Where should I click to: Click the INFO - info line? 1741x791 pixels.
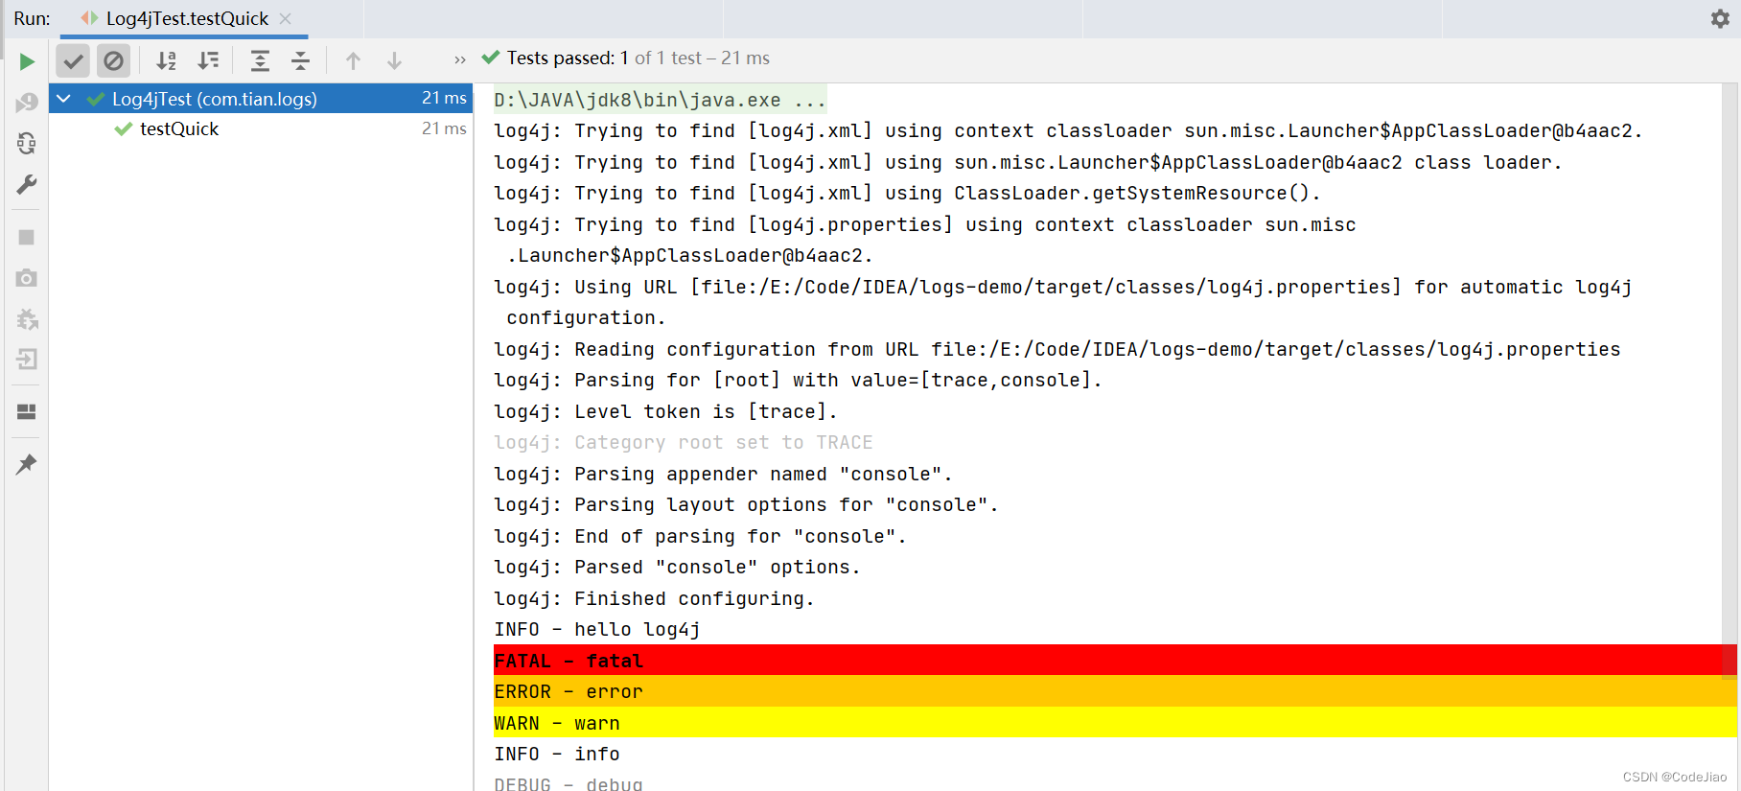557,755
